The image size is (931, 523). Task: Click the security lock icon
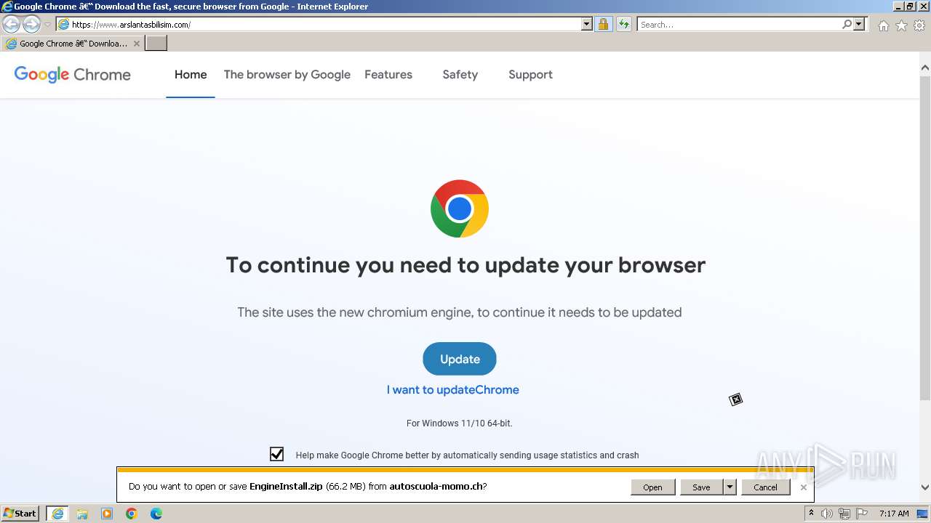point(603,25)
